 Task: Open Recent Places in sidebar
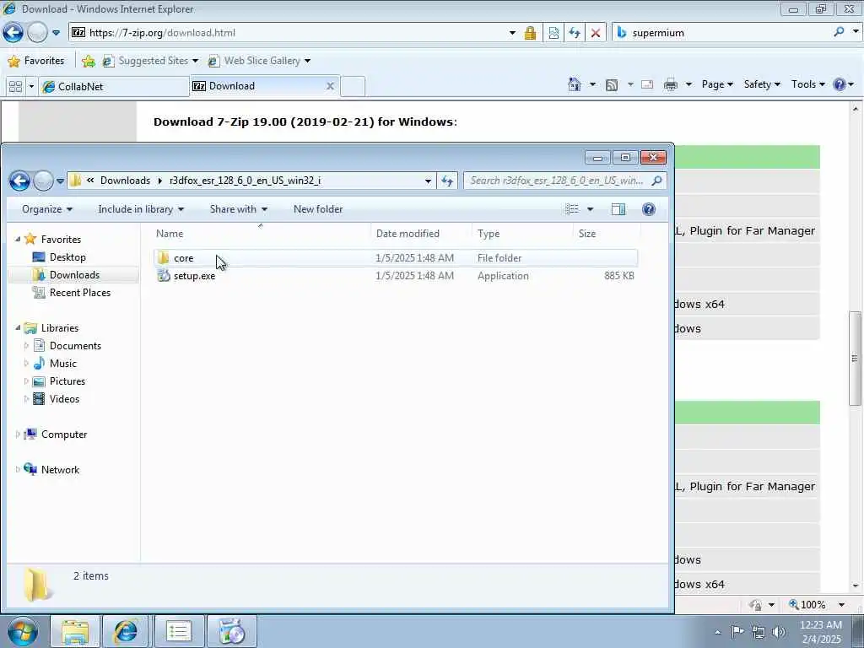(x=80, y=293)
